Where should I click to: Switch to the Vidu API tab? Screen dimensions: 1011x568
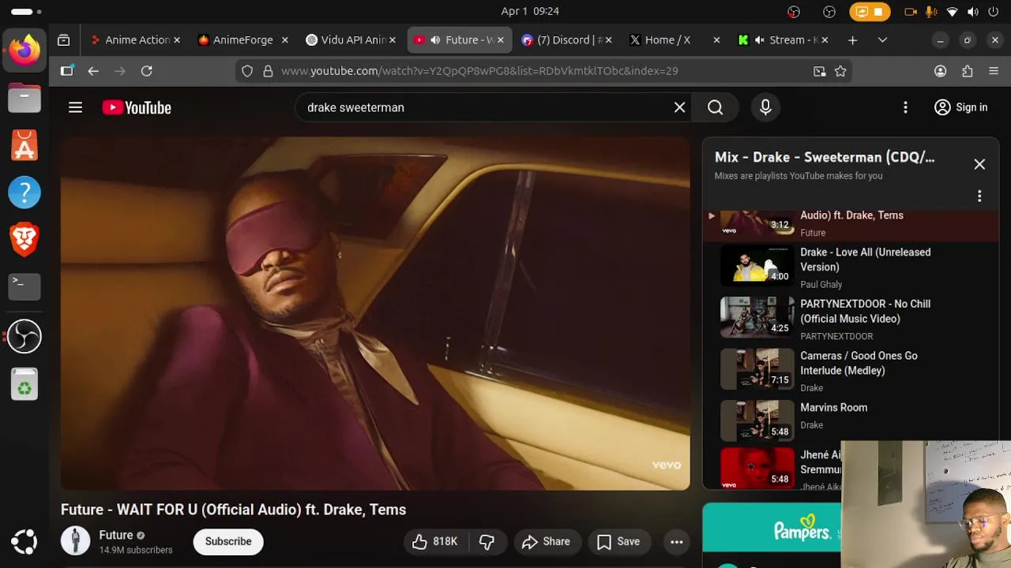[x=350, y=40]
